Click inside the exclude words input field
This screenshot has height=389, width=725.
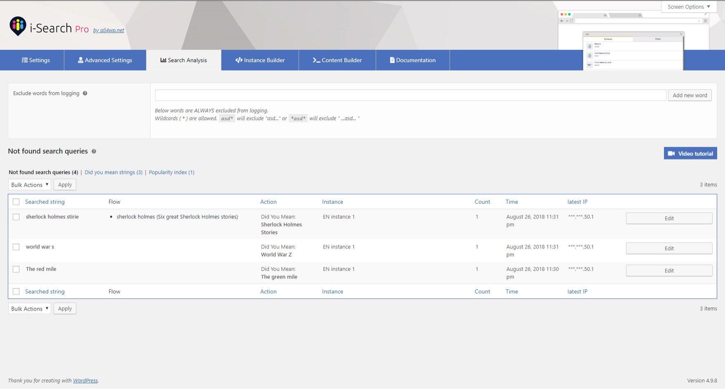click(x=410, y=95)
